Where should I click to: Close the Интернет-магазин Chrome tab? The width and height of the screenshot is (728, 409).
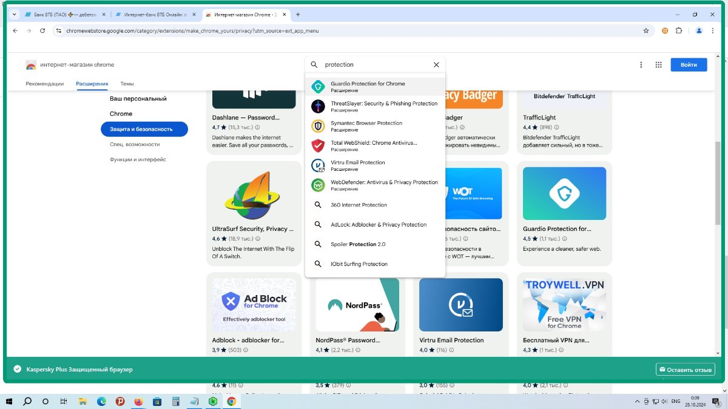click(285, 14)
